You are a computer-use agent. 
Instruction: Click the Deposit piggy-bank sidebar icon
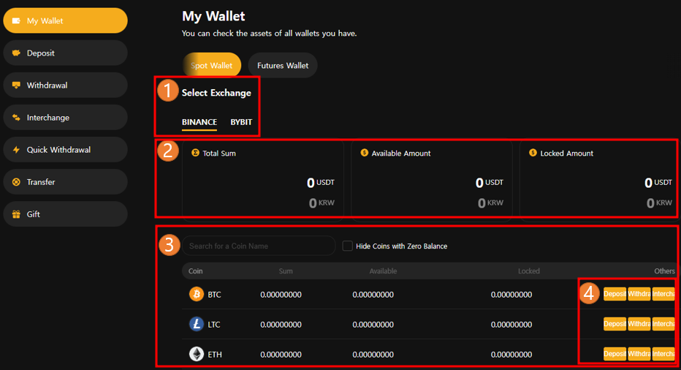click(x=17, y=53)
